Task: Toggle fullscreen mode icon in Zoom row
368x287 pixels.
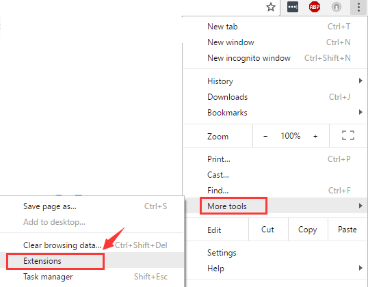Action: [348, 135]
